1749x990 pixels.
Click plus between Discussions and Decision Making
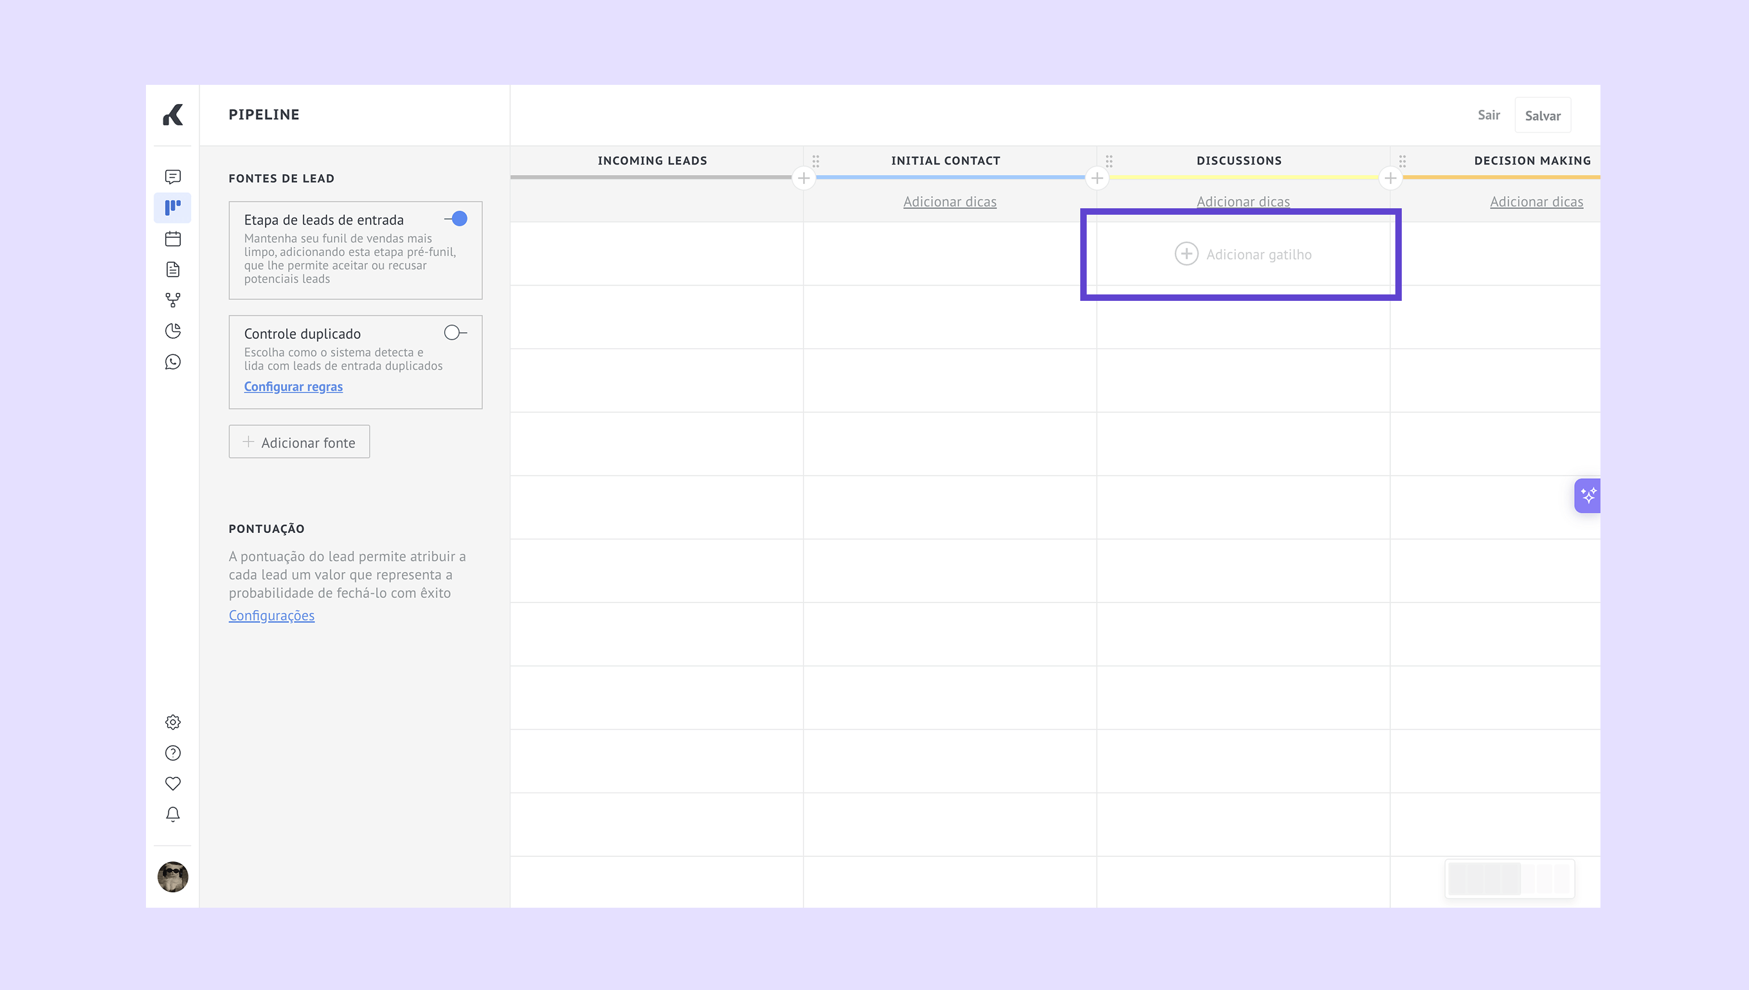click(1390, 178)
